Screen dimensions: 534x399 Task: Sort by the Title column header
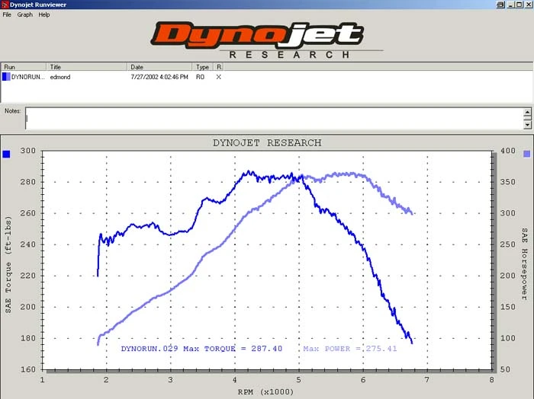pyautogui.click(x=86, y=66)
